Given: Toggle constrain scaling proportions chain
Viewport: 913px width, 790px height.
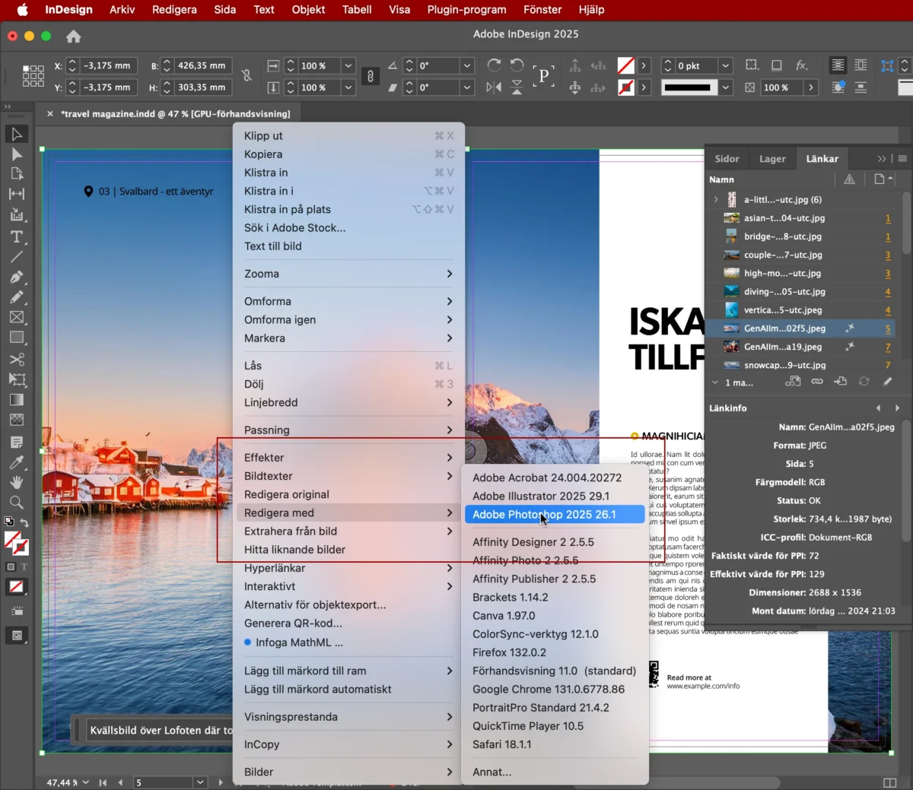Looking at the screenshot, I should [x=370, y=76].
